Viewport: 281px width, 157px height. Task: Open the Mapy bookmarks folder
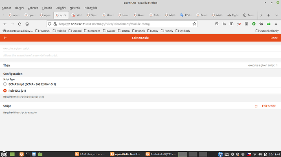[153, 31]
